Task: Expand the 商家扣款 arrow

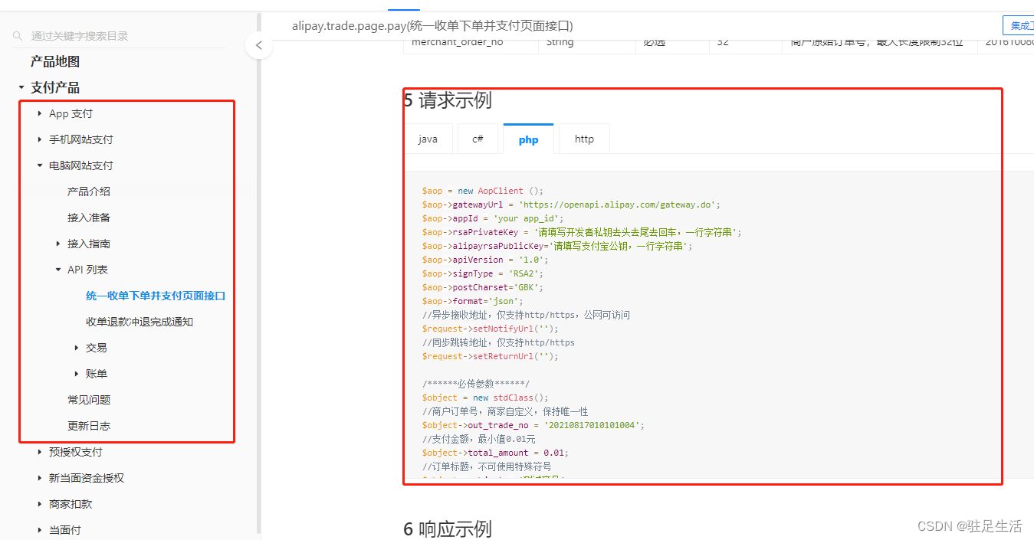Action: (x=40, y=504)
